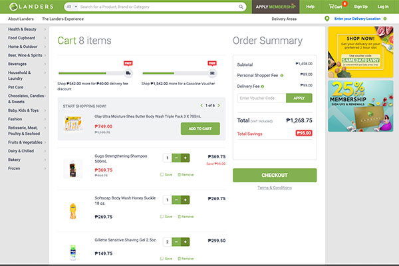Open the All category search dropdown
Screen dimensions: 399x266
[72, 7]
